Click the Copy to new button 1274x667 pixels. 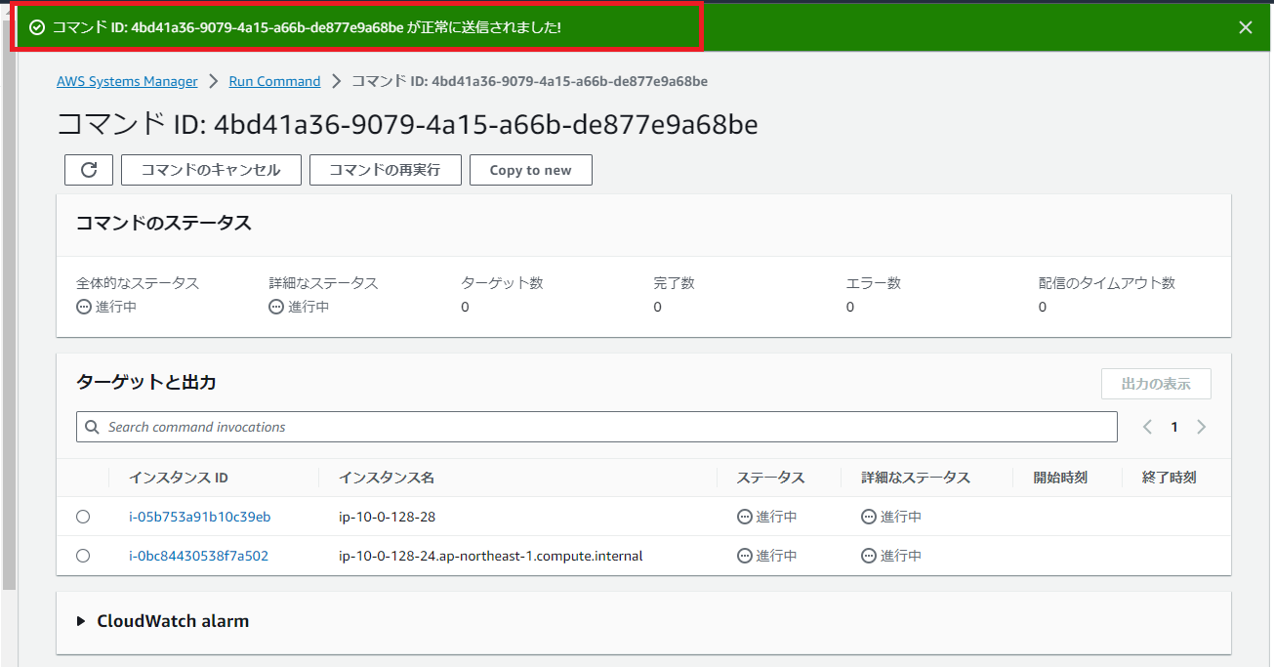[531, 170]
